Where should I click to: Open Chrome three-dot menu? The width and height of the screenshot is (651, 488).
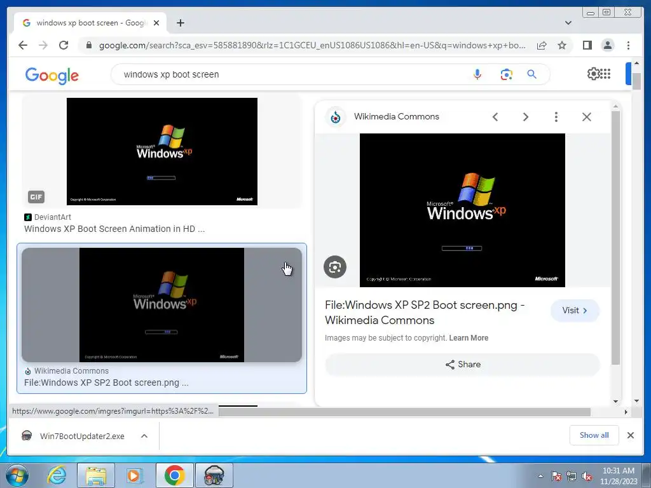(628, 45)
